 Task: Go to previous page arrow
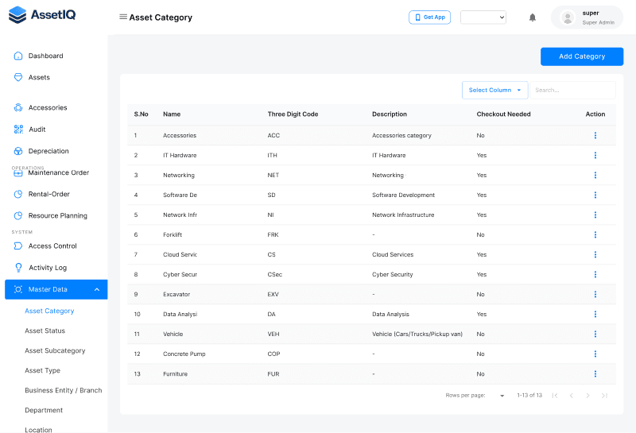[x=571, y=396]
